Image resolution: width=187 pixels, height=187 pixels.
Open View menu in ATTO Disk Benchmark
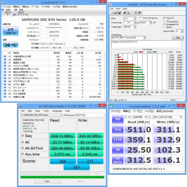tap(118, 9)
